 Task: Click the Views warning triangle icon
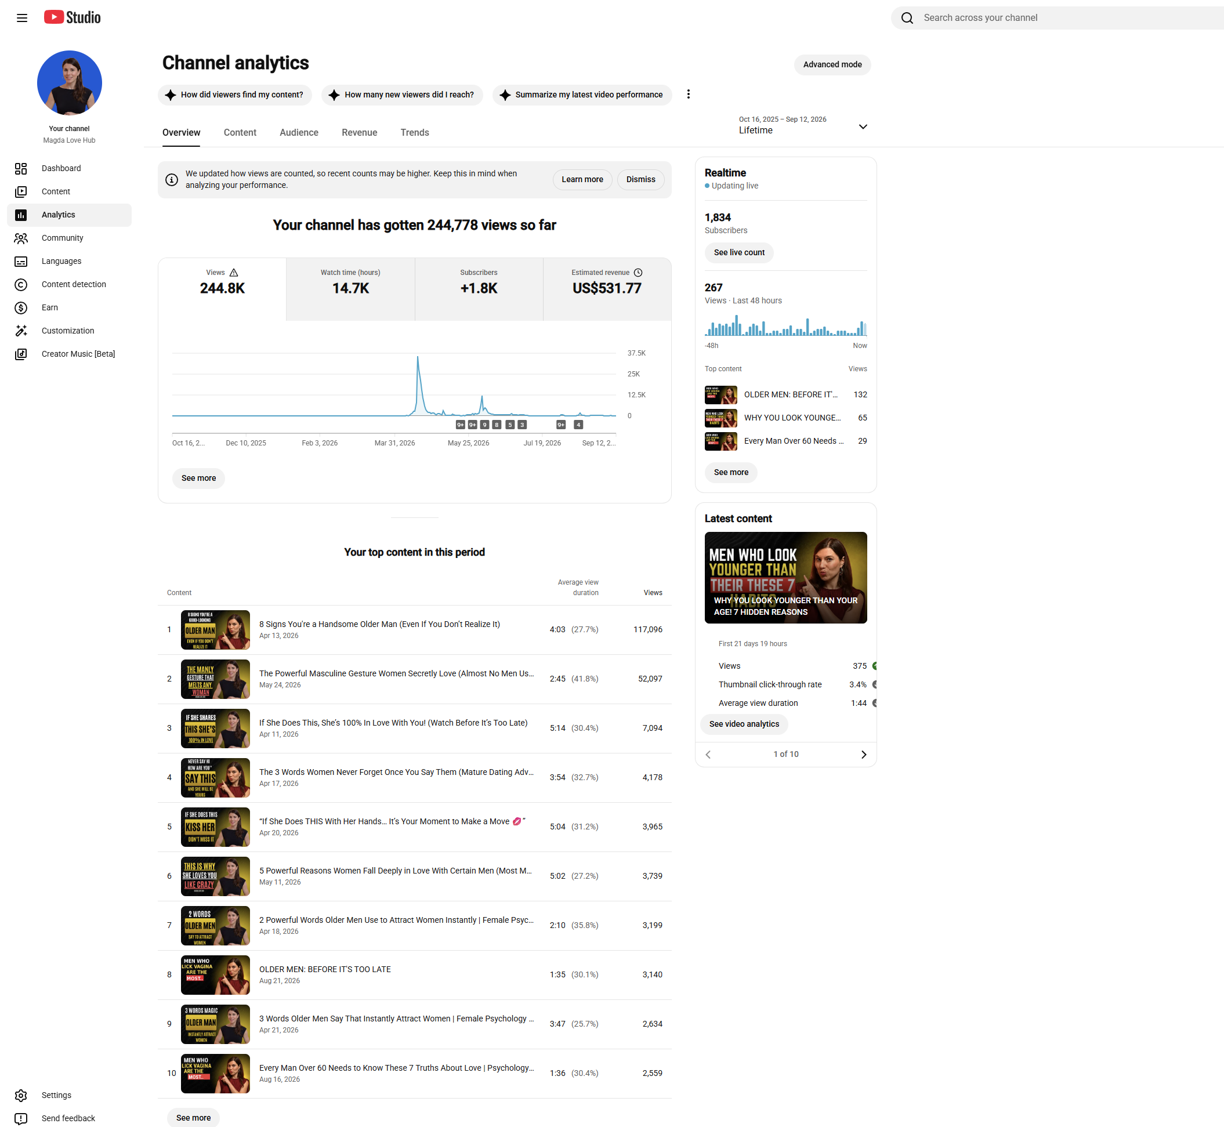[234, 273]
